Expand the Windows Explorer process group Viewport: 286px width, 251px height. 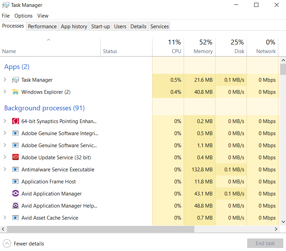[5, 92]
